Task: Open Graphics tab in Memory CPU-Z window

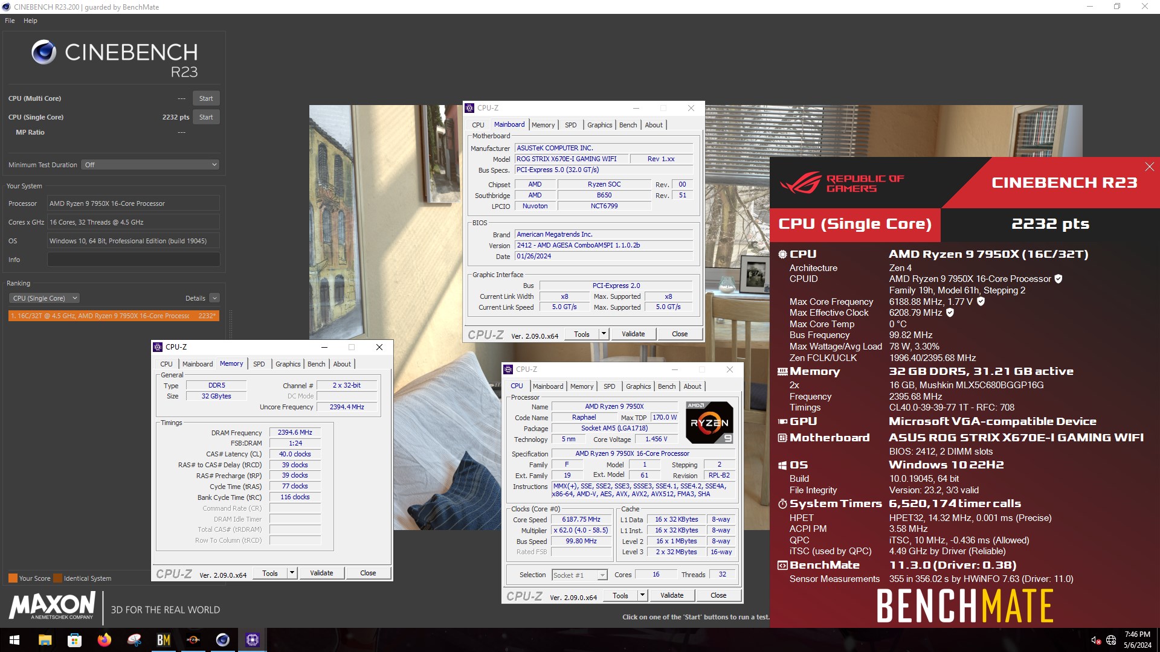Action: click(288, 364)
